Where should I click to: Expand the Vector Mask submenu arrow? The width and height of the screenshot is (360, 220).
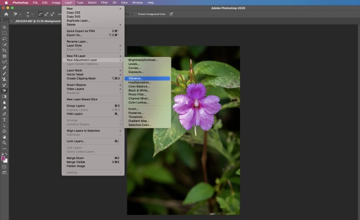click(x=120, y=75)
